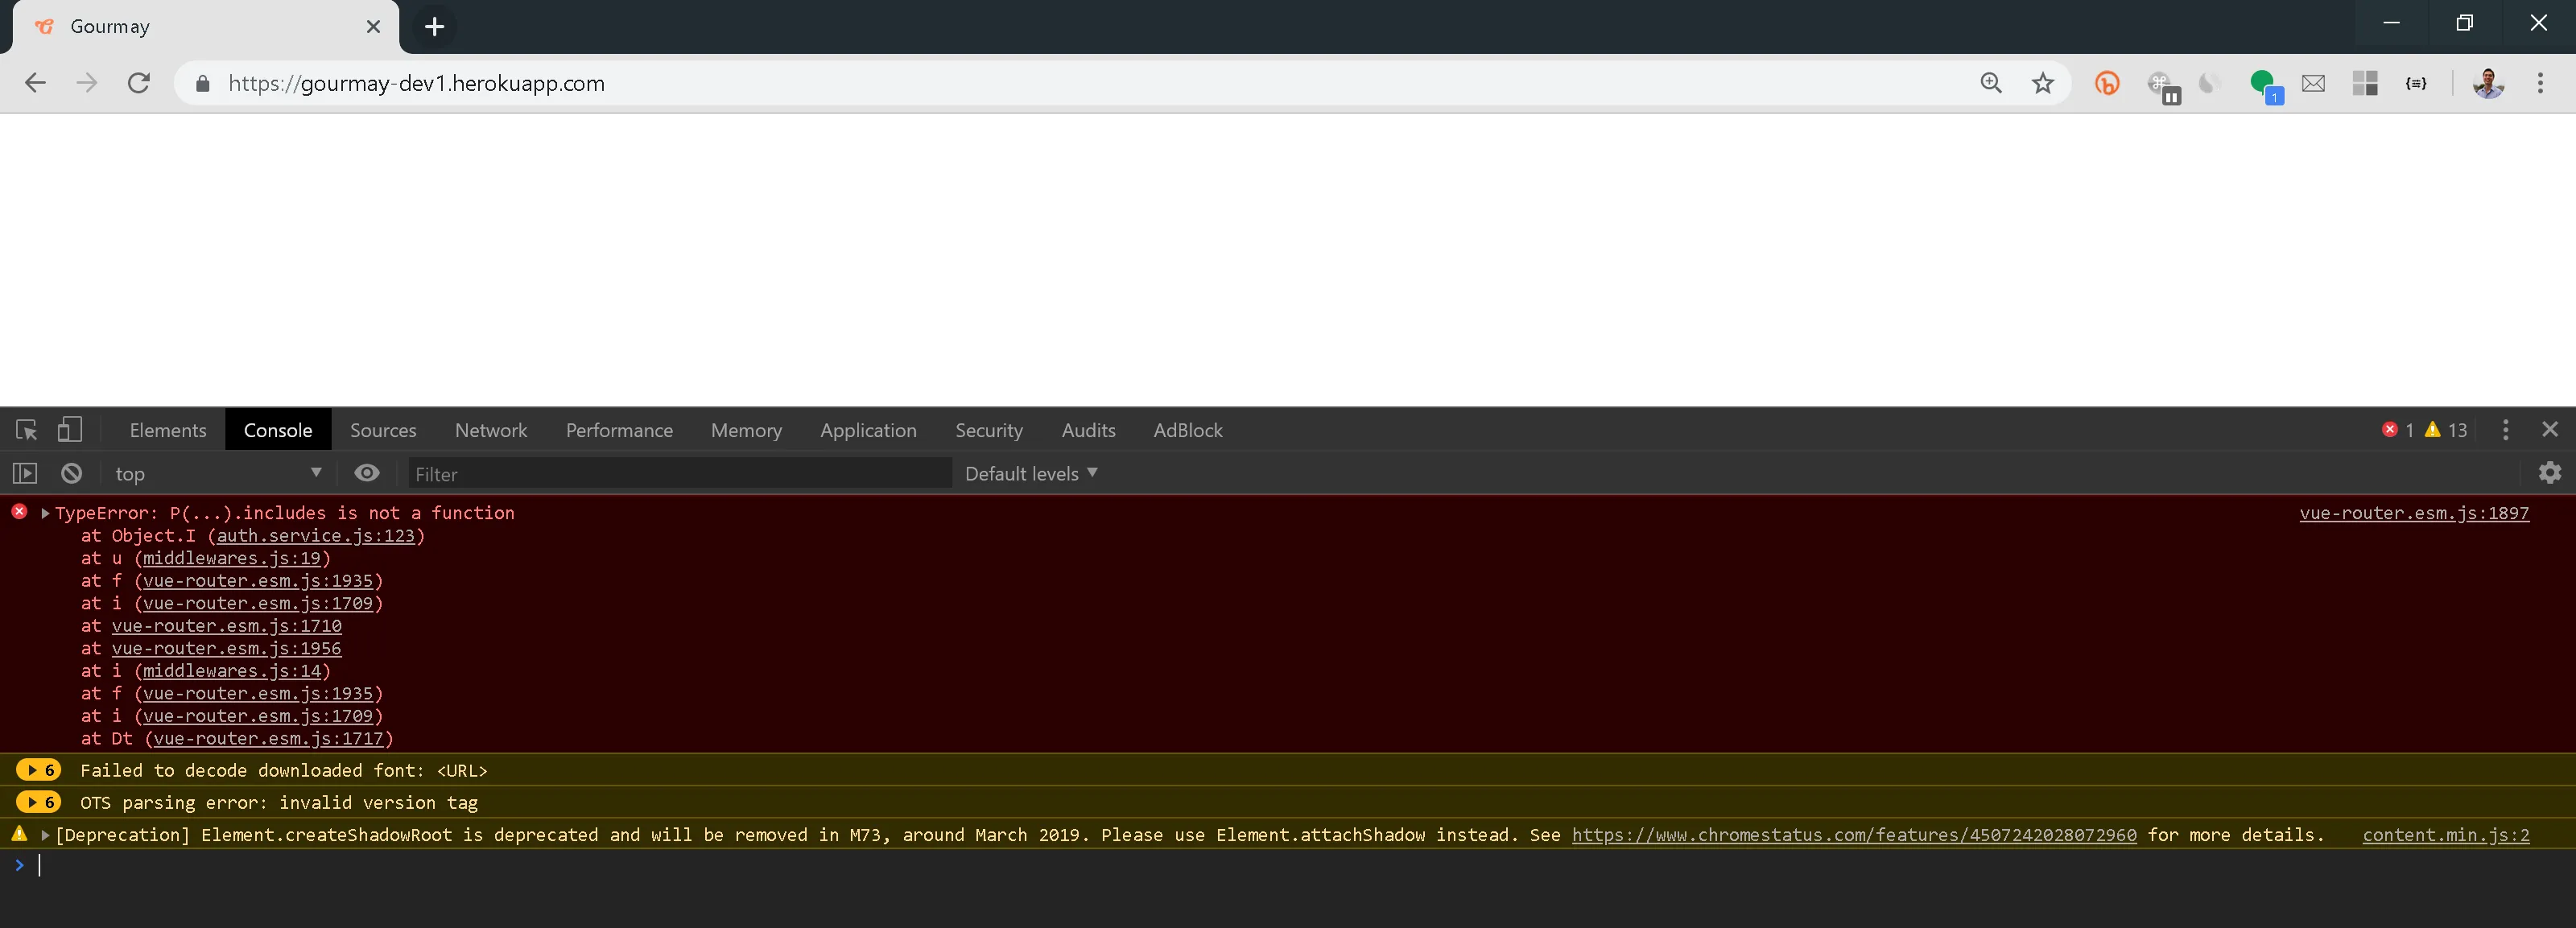Show the console sidebar panel icon
The height and width of the screenshot is (928, 2576).
25,473
